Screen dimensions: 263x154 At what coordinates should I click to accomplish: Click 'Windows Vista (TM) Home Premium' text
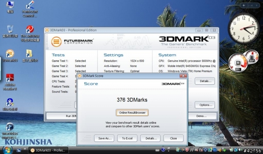coord(190,71)
